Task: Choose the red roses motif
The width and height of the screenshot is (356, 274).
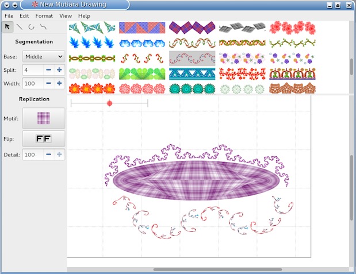Action: point(292,28)
